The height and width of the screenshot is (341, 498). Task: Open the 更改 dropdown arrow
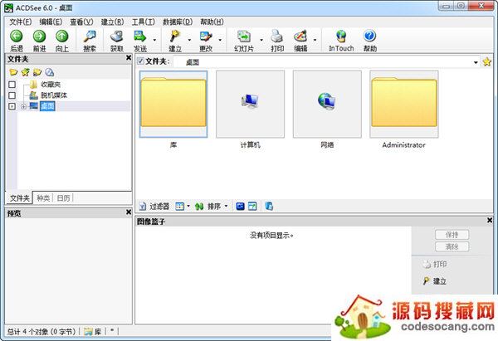click(x=220, y=40)
